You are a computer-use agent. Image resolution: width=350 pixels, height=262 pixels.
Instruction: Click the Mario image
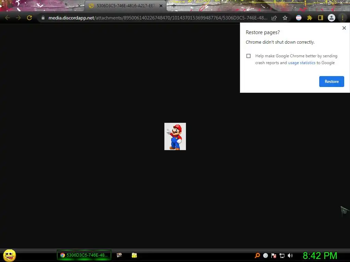tap(175, 136)
